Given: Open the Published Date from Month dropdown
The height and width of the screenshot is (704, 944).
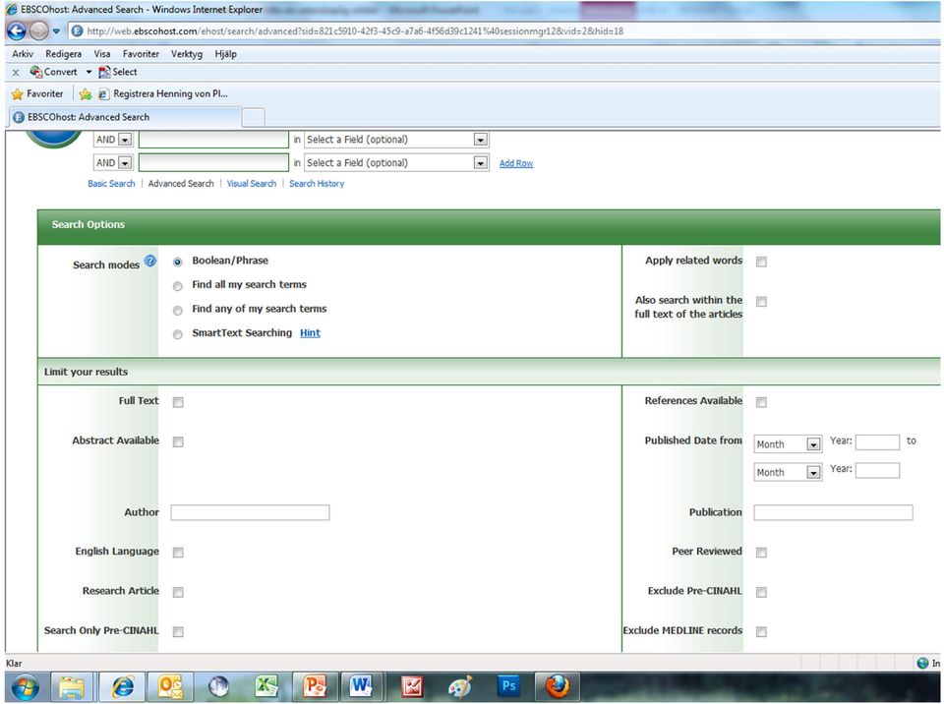Looking at the screenshot, I should pos(788,444).
